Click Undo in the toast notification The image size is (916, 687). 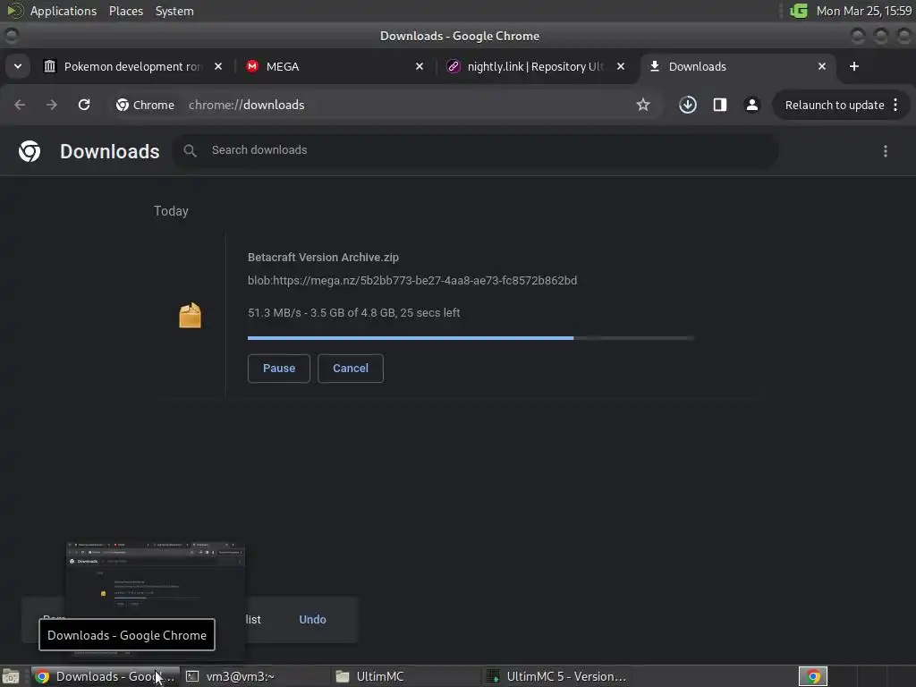[x=312, y=620]
